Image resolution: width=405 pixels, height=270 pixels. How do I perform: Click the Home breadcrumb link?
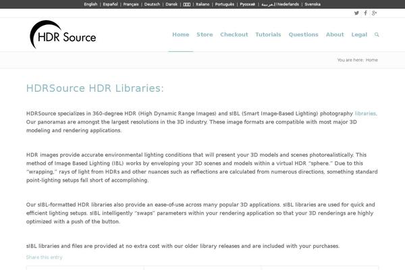pyautogui.click(x=372, y=60)
